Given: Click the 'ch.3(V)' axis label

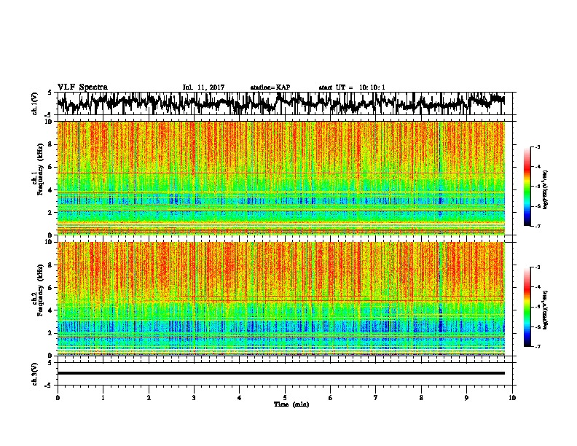Looking at the screenshot, I should [35, 374].
